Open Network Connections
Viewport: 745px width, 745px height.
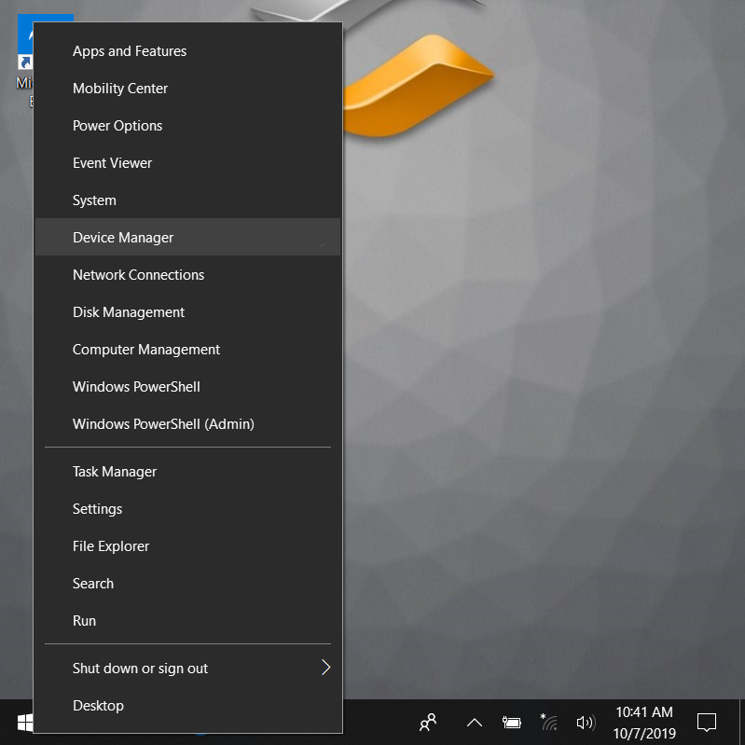click(138, 275)
